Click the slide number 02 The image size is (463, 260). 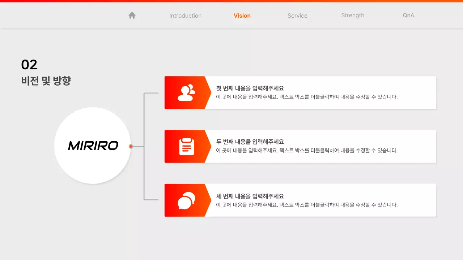click(29, 64)
